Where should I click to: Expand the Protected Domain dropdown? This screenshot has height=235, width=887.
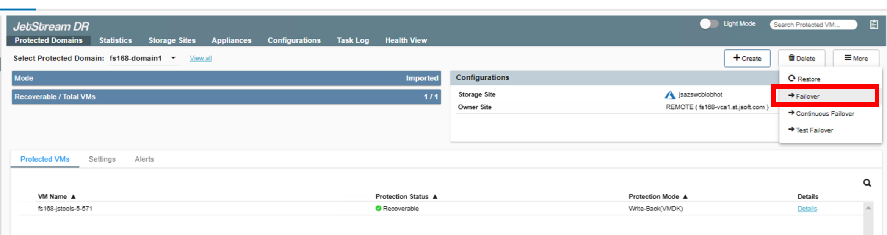click(x=173, y=58)
